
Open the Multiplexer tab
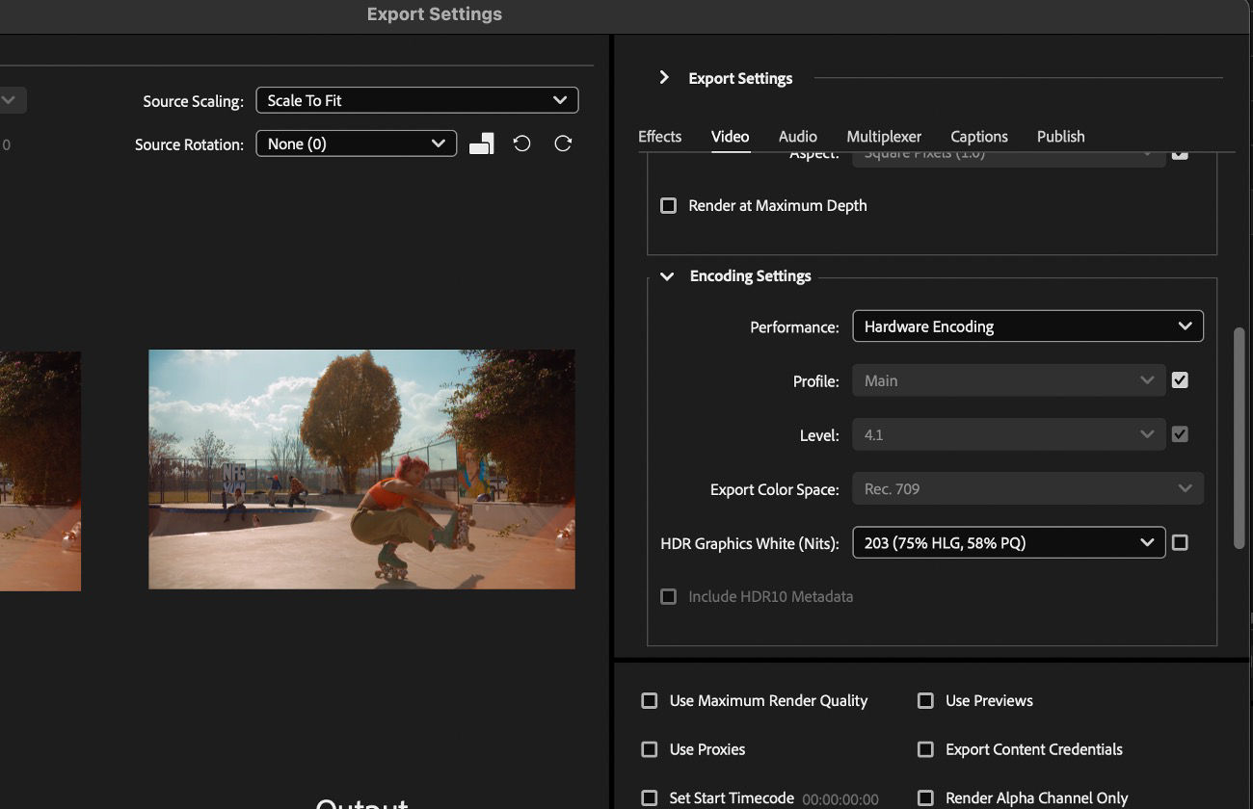coord(883,136)
